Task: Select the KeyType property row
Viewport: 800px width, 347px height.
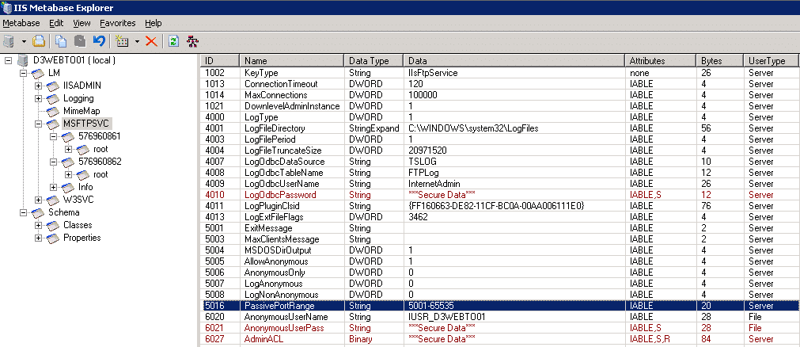Action: coord(499,73)
